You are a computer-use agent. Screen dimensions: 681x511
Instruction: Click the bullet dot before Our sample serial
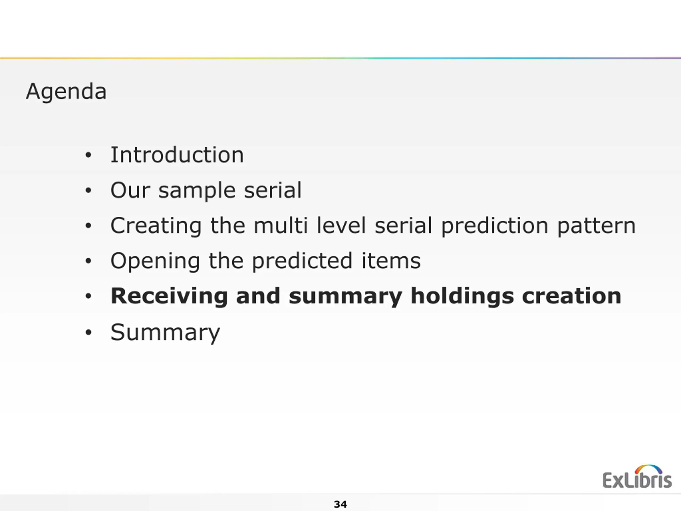tap(88, 190)
